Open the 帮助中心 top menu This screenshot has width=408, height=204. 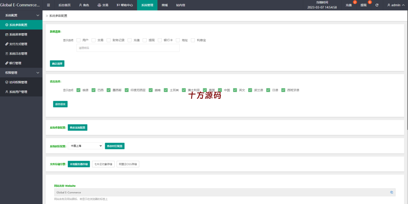pos(125,5)
